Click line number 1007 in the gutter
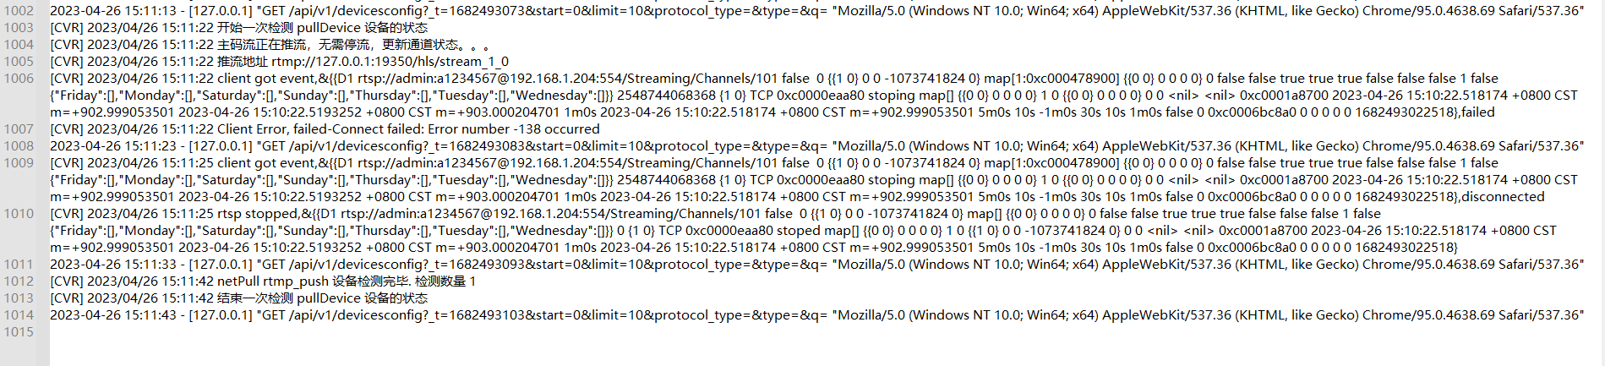 (19, 129)
